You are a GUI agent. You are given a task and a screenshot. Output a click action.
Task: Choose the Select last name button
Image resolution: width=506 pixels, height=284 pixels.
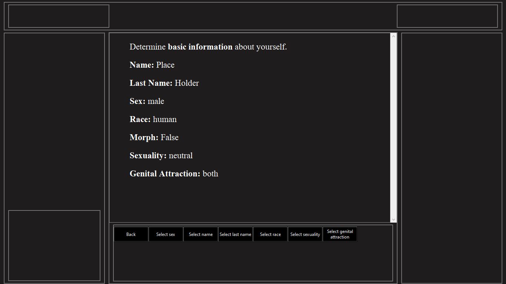[235, 234]
